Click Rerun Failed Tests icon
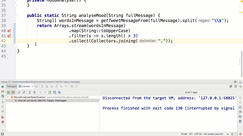Viewport: 243px width, 136px height. pyautogui.click(x=3, y=91)
